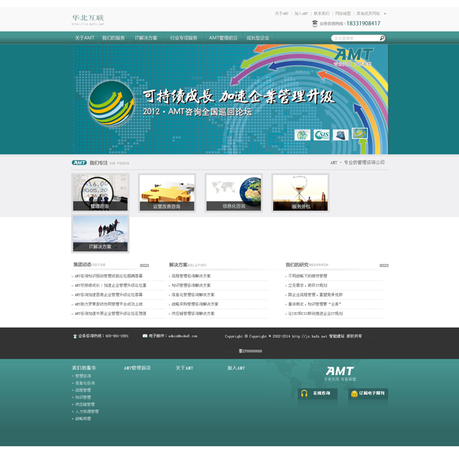Open footer service link 供应链管理
459x454 pixels.
pos(85,405)
